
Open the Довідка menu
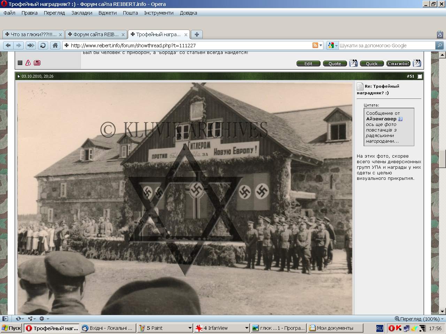click(189, 13)
